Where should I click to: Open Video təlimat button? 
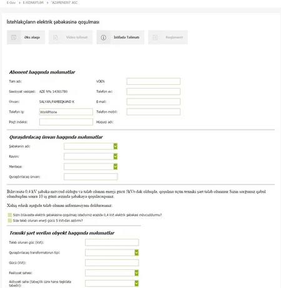(71, 37)
